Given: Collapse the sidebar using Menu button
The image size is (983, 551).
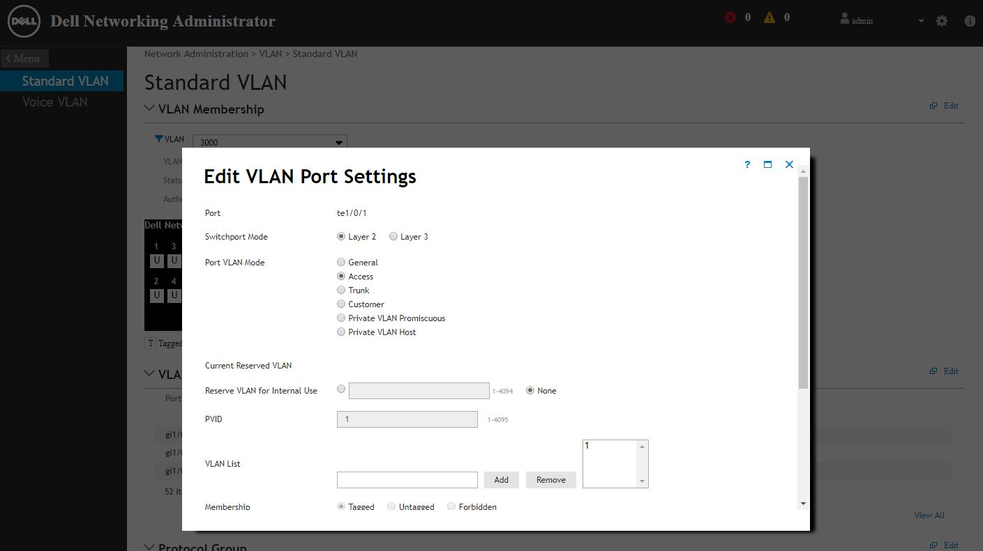Looking at the screenshot, I should point(24,59).
